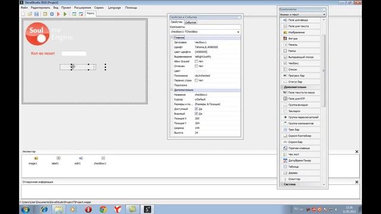Pick the Группа переключателей component
This screenshot has height=214, width=381.
[x=301, y=117]
